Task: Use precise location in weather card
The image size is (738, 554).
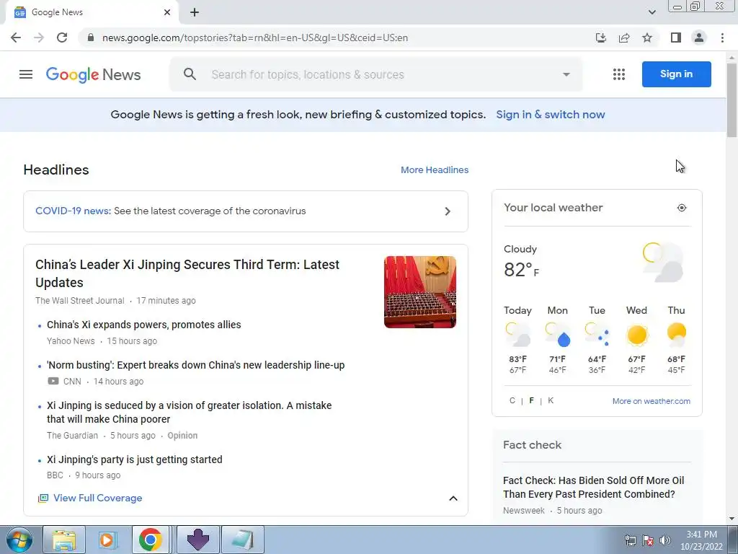Action: coord(682,208)
